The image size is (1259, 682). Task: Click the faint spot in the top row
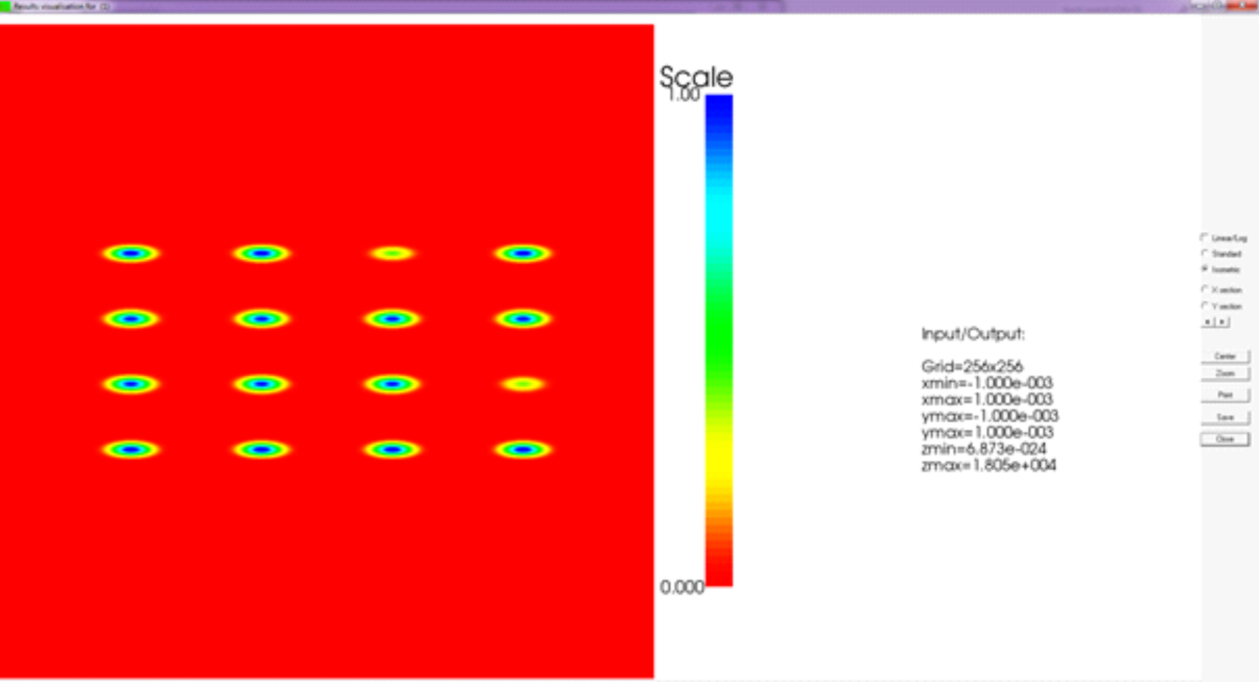392,253
